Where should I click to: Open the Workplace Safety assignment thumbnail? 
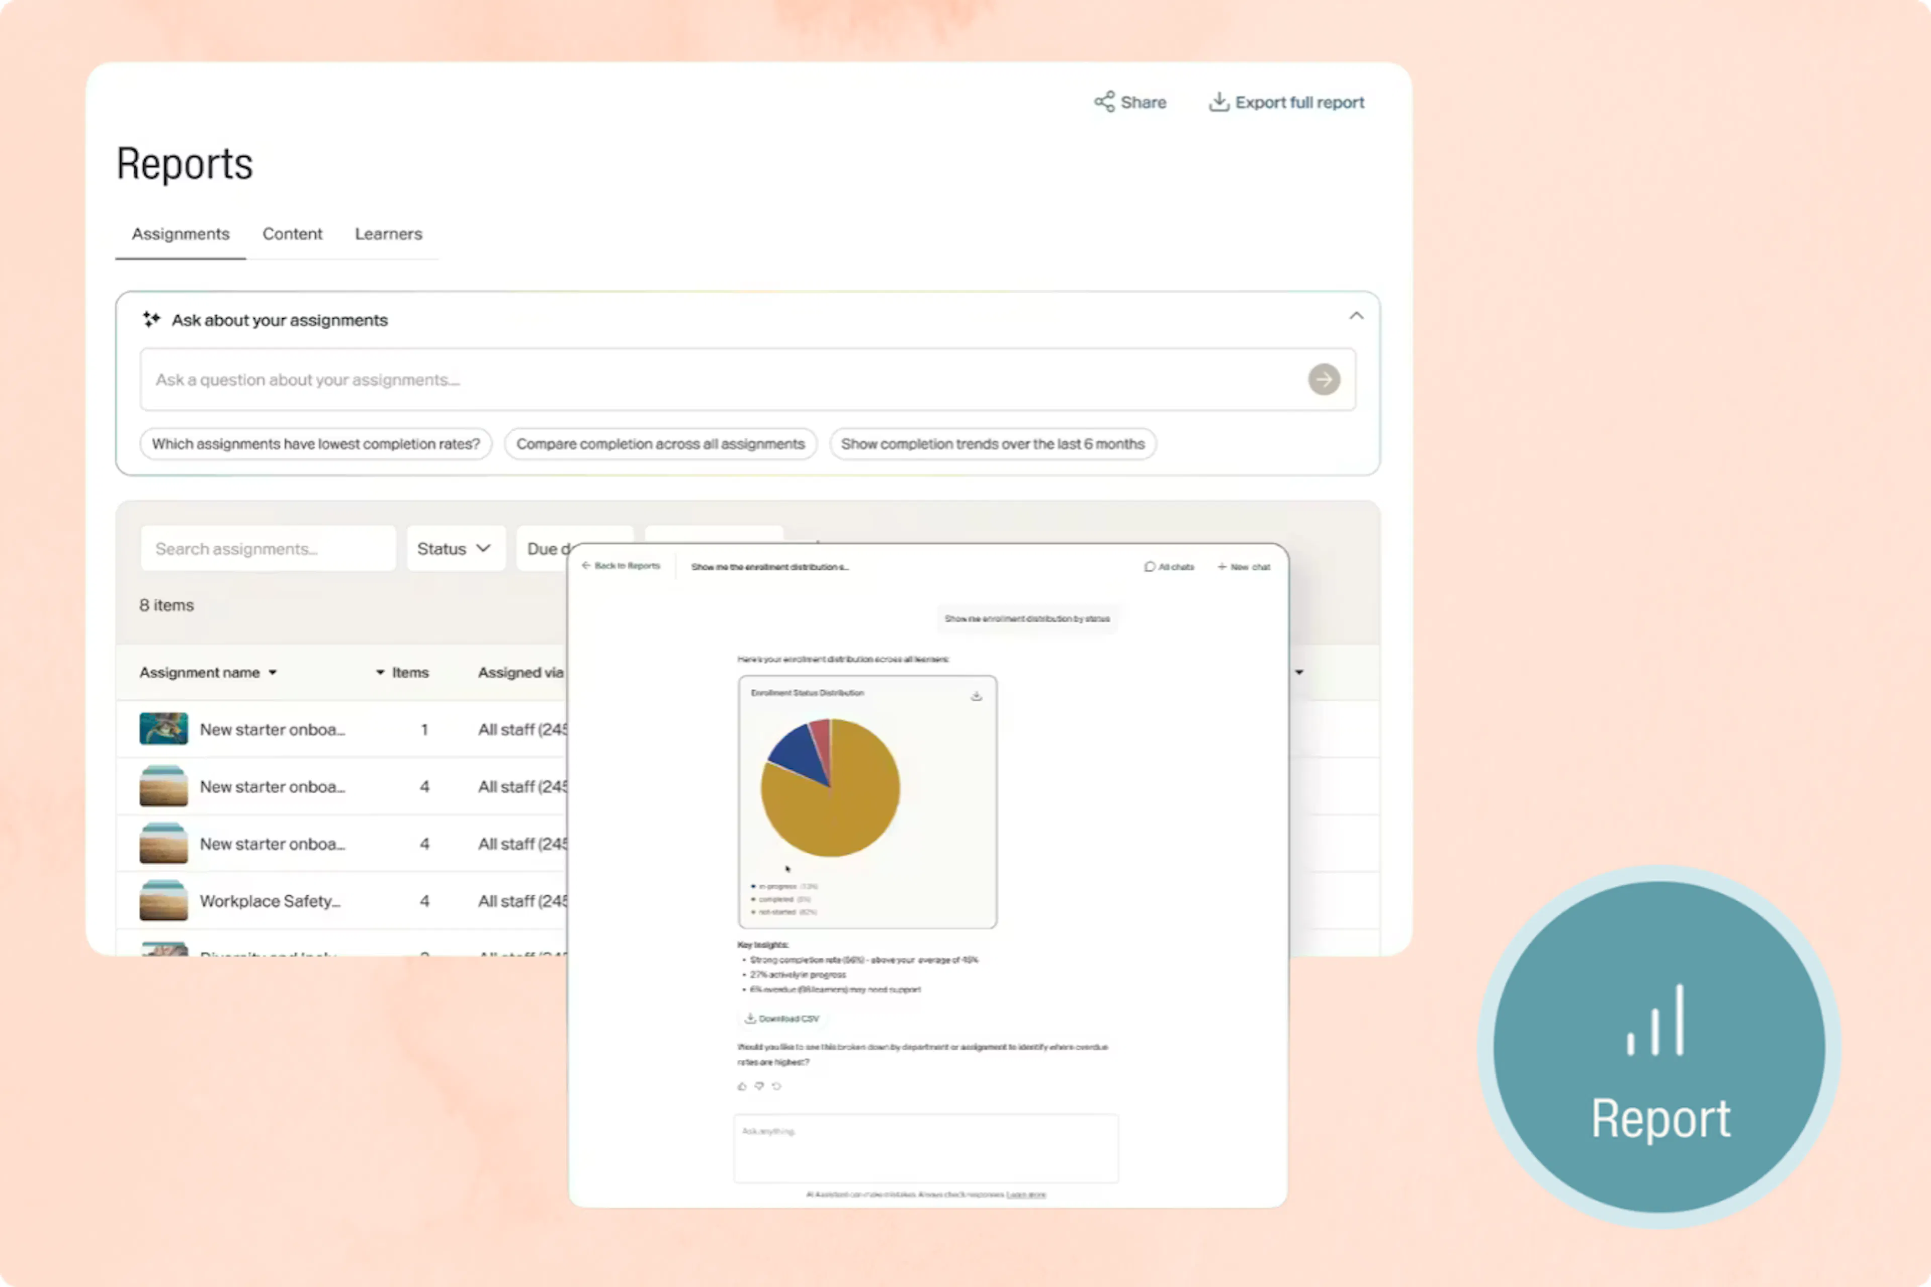click(x=163, y=900)
